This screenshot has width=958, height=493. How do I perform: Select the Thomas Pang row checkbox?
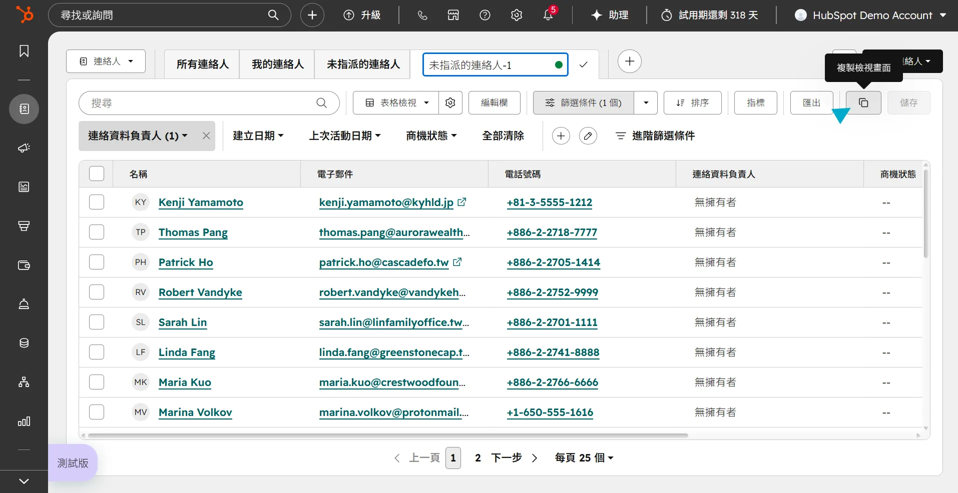97,232
